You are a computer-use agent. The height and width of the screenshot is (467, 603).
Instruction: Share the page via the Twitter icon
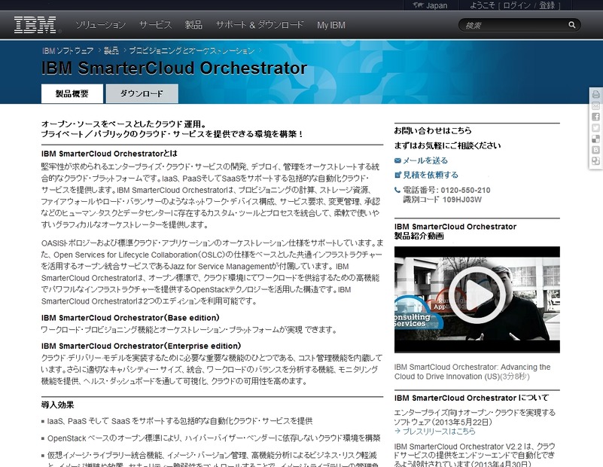(x=595, y=128)
